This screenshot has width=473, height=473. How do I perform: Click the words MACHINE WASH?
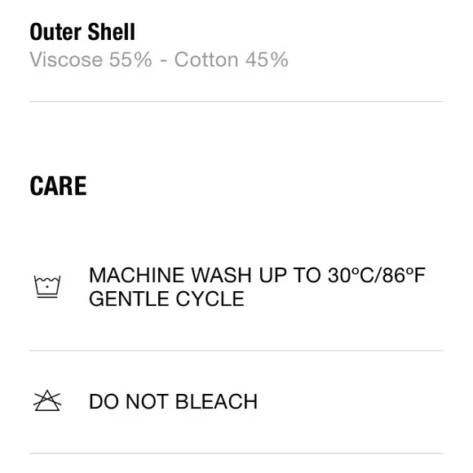(x=170, y=275)
